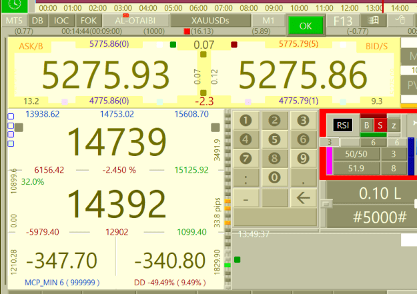Click the blue bar right of 50/50 row
Screen dimensions: 417x294
click(411, 156)
